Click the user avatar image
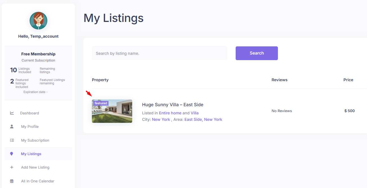 click(38, 21)
